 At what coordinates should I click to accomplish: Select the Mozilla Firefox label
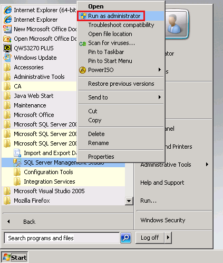(32, 201)
